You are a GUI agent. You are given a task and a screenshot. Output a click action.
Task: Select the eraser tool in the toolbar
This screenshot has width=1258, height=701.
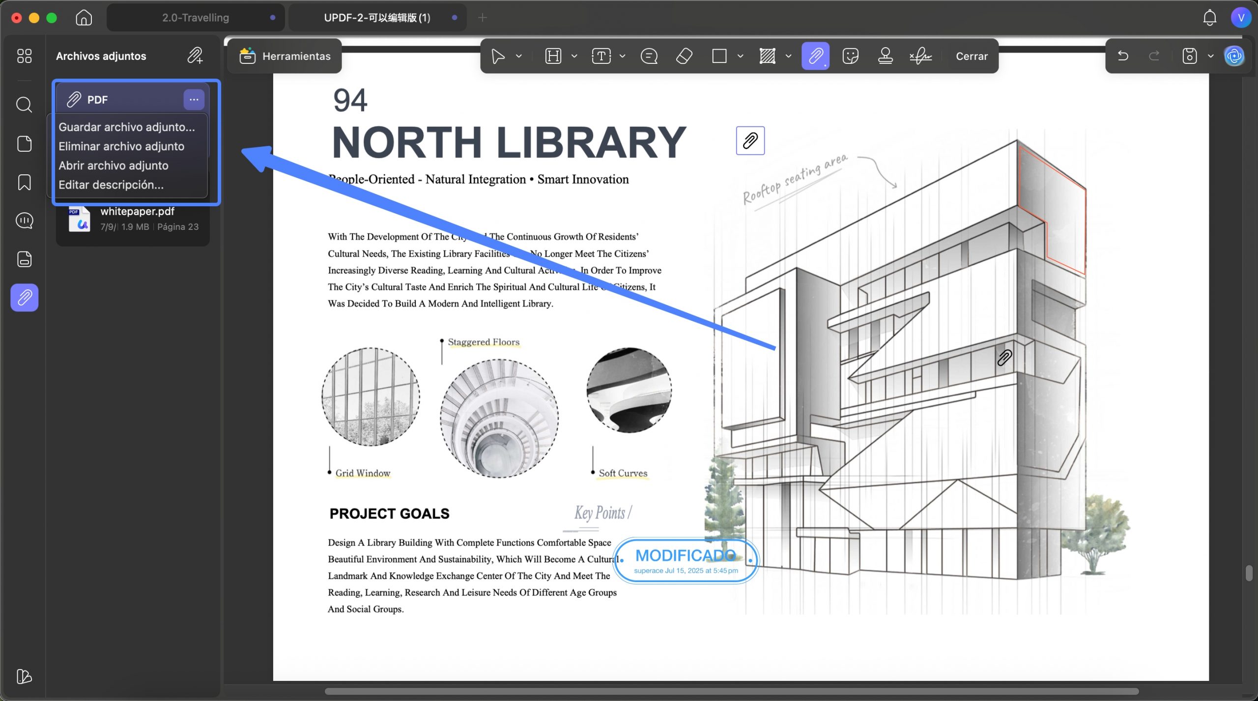pos(685,56)
